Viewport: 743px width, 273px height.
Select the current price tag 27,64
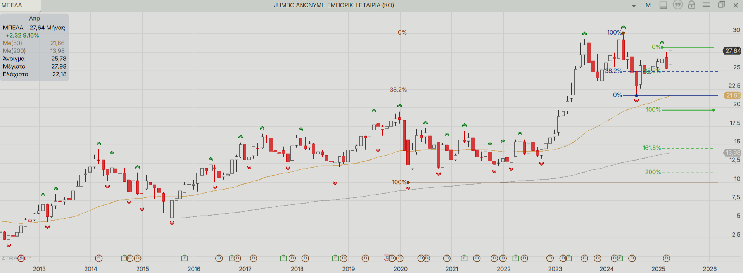(x=733, y=51)
